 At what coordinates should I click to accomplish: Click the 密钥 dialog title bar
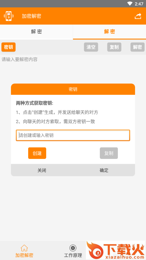[73, 89]
